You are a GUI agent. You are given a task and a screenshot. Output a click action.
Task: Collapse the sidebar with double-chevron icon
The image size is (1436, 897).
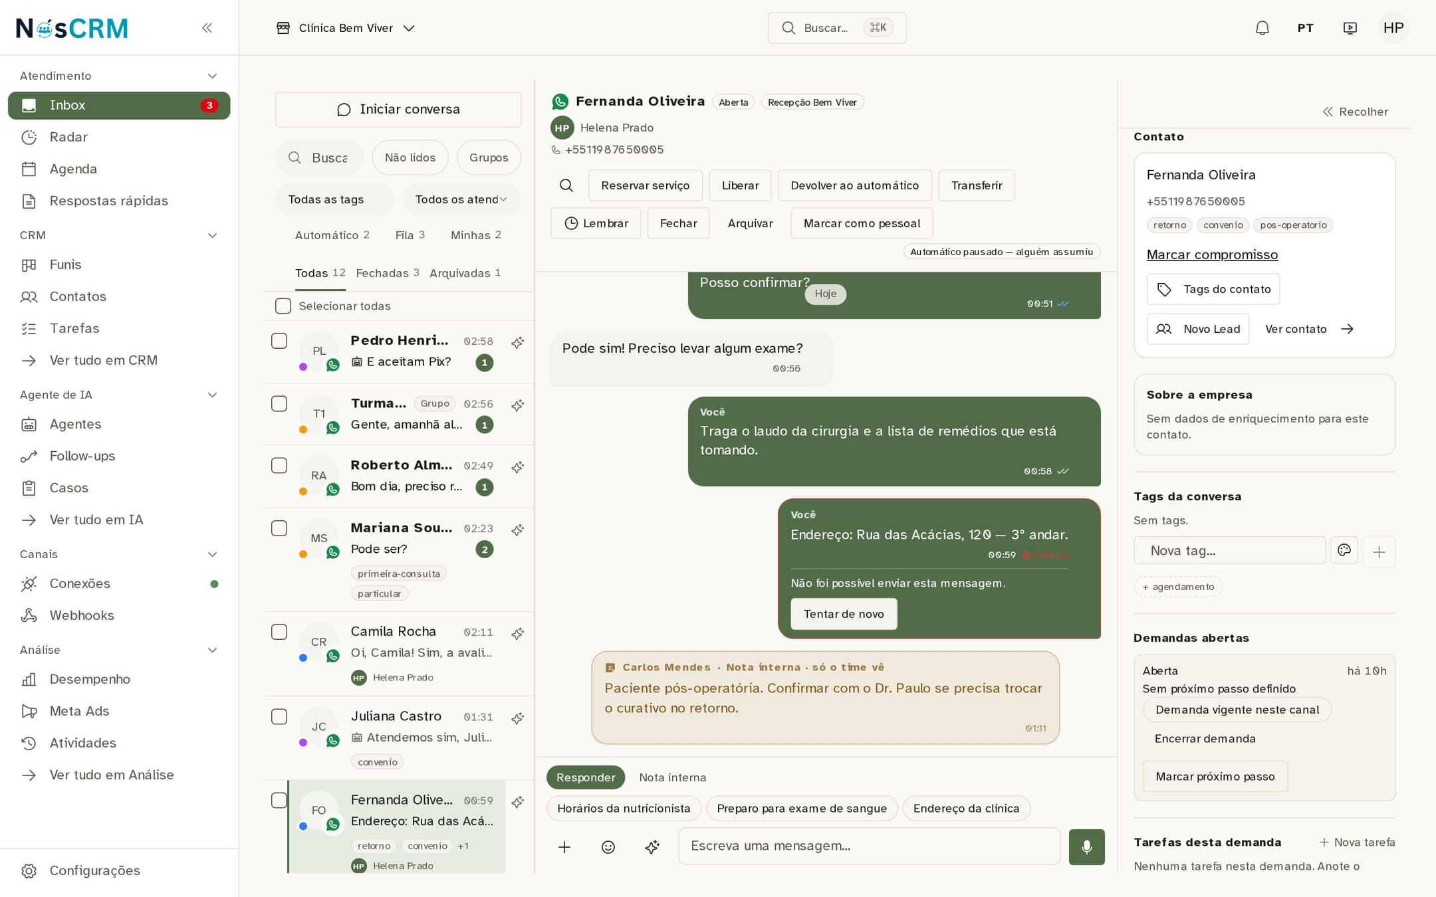207,28
